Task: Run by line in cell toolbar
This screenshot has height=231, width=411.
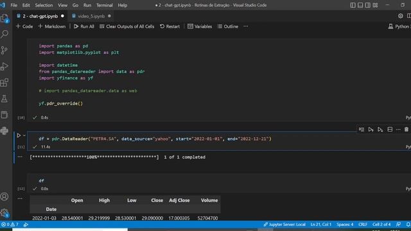Action: (x=362, y=130)
